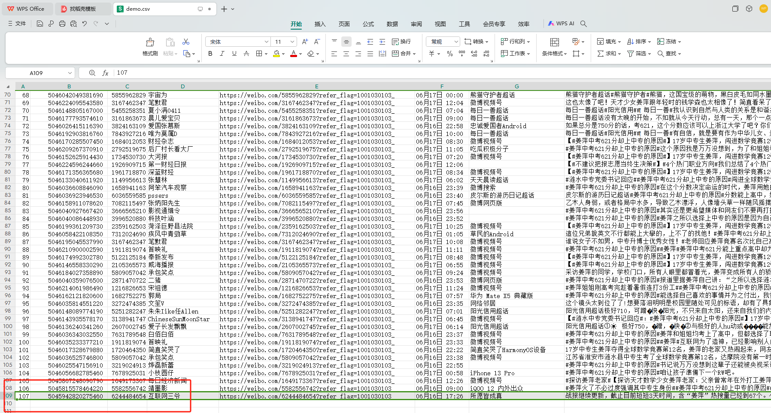Switch to the 找稻壳模板 tab
Image resolution: width=771 pixels, height=413 pixels.
pos(83,9)
